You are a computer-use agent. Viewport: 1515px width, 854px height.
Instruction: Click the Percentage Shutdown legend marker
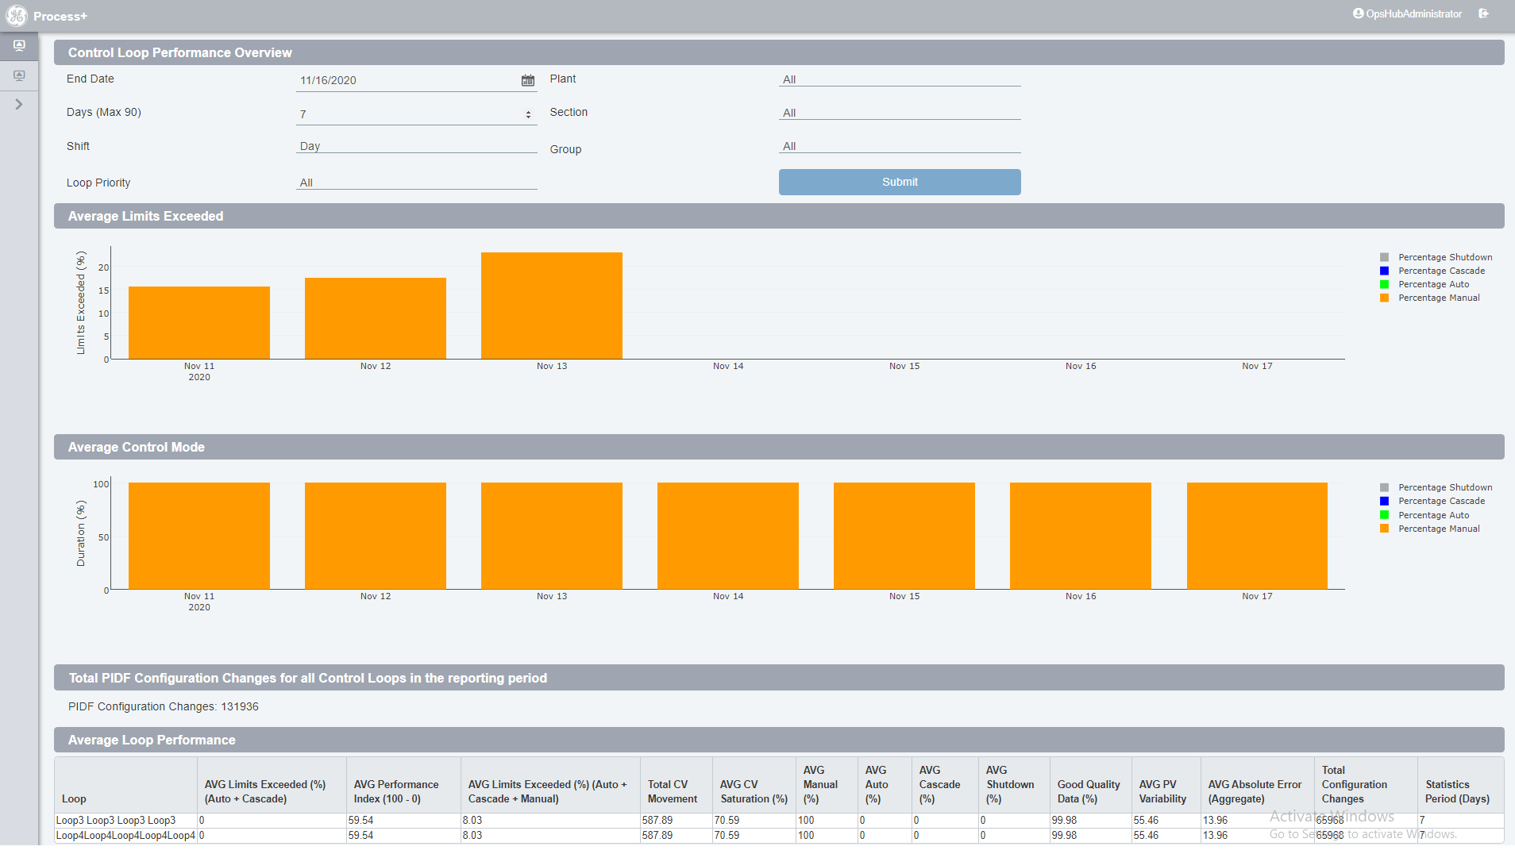click(x=1385, y=256)
